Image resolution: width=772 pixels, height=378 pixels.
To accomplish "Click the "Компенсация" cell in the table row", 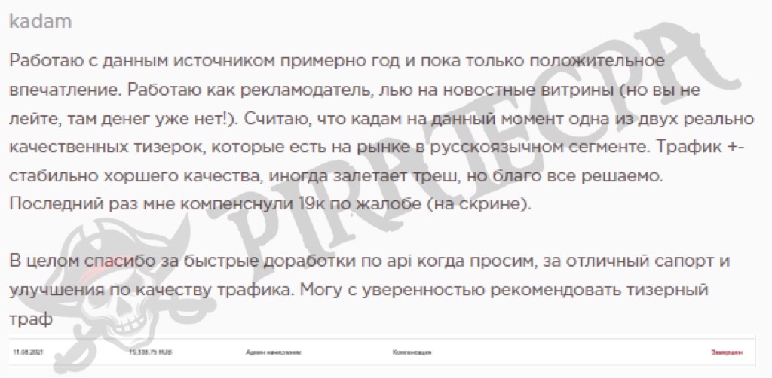I will pyautogui.click(x=412, y=352).
